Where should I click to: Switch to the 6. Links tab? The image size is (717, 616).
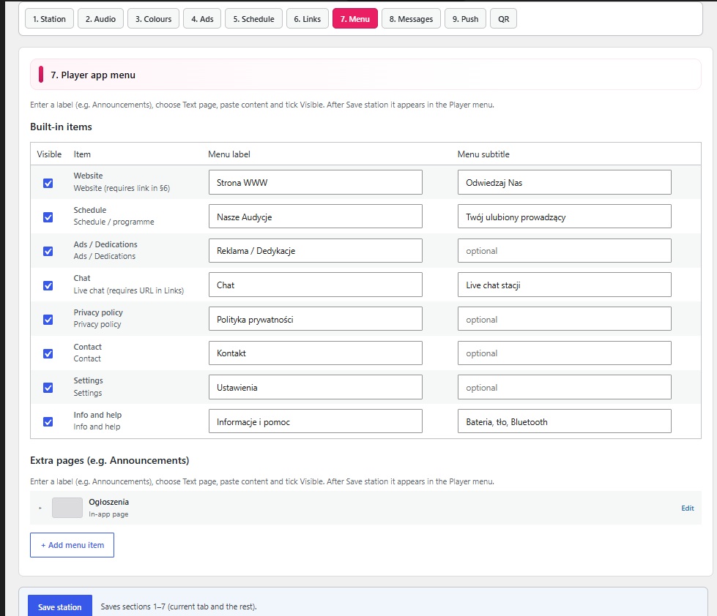point(308,19)
